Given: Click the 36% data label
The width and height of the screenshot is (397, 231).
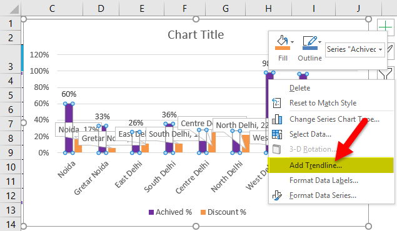Looking at the screenshot, I should point(169,115).
